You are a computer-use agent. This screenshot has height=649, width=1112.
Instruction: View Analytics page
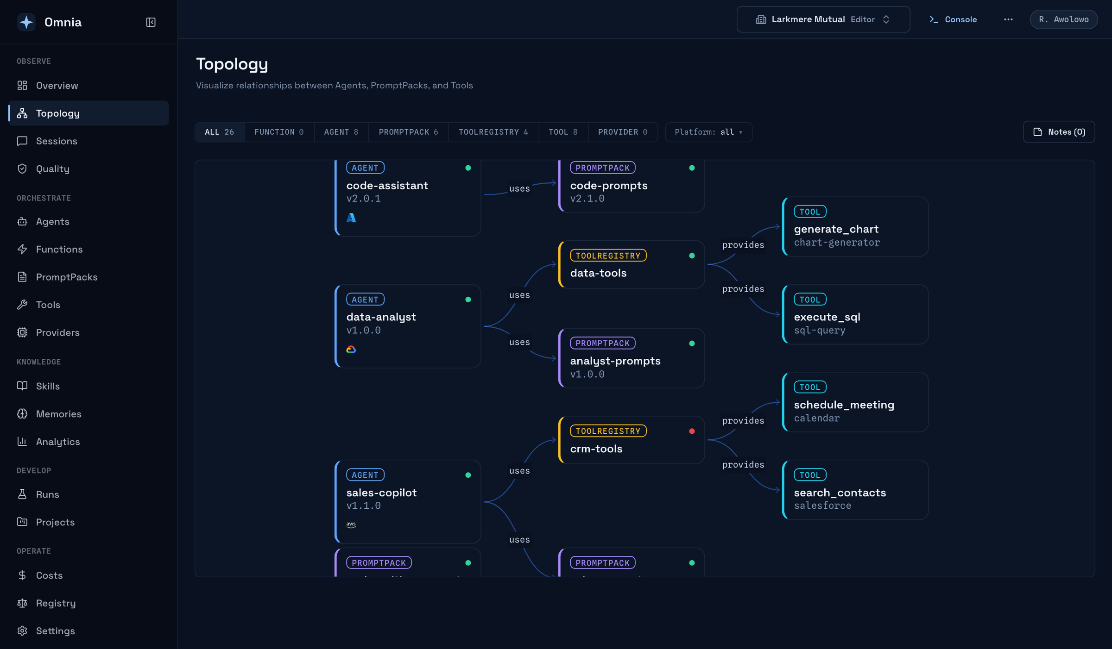[x=88, y=441]
